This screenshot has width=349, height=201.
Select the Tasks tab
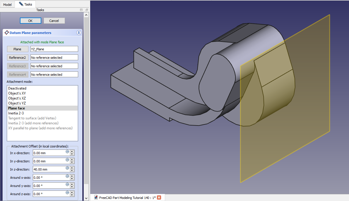(x=25, y=4)
